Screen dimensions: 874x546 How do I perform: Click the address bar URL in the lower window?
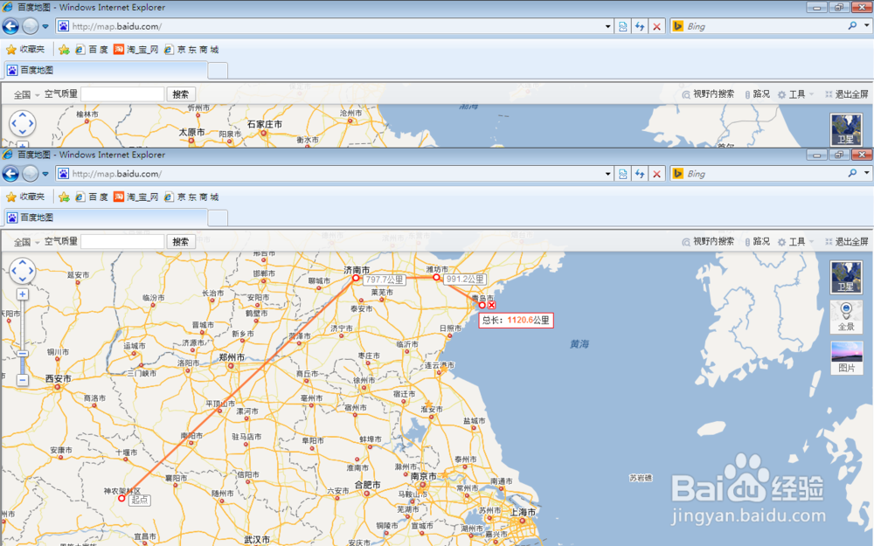click(x=117, y=174)
